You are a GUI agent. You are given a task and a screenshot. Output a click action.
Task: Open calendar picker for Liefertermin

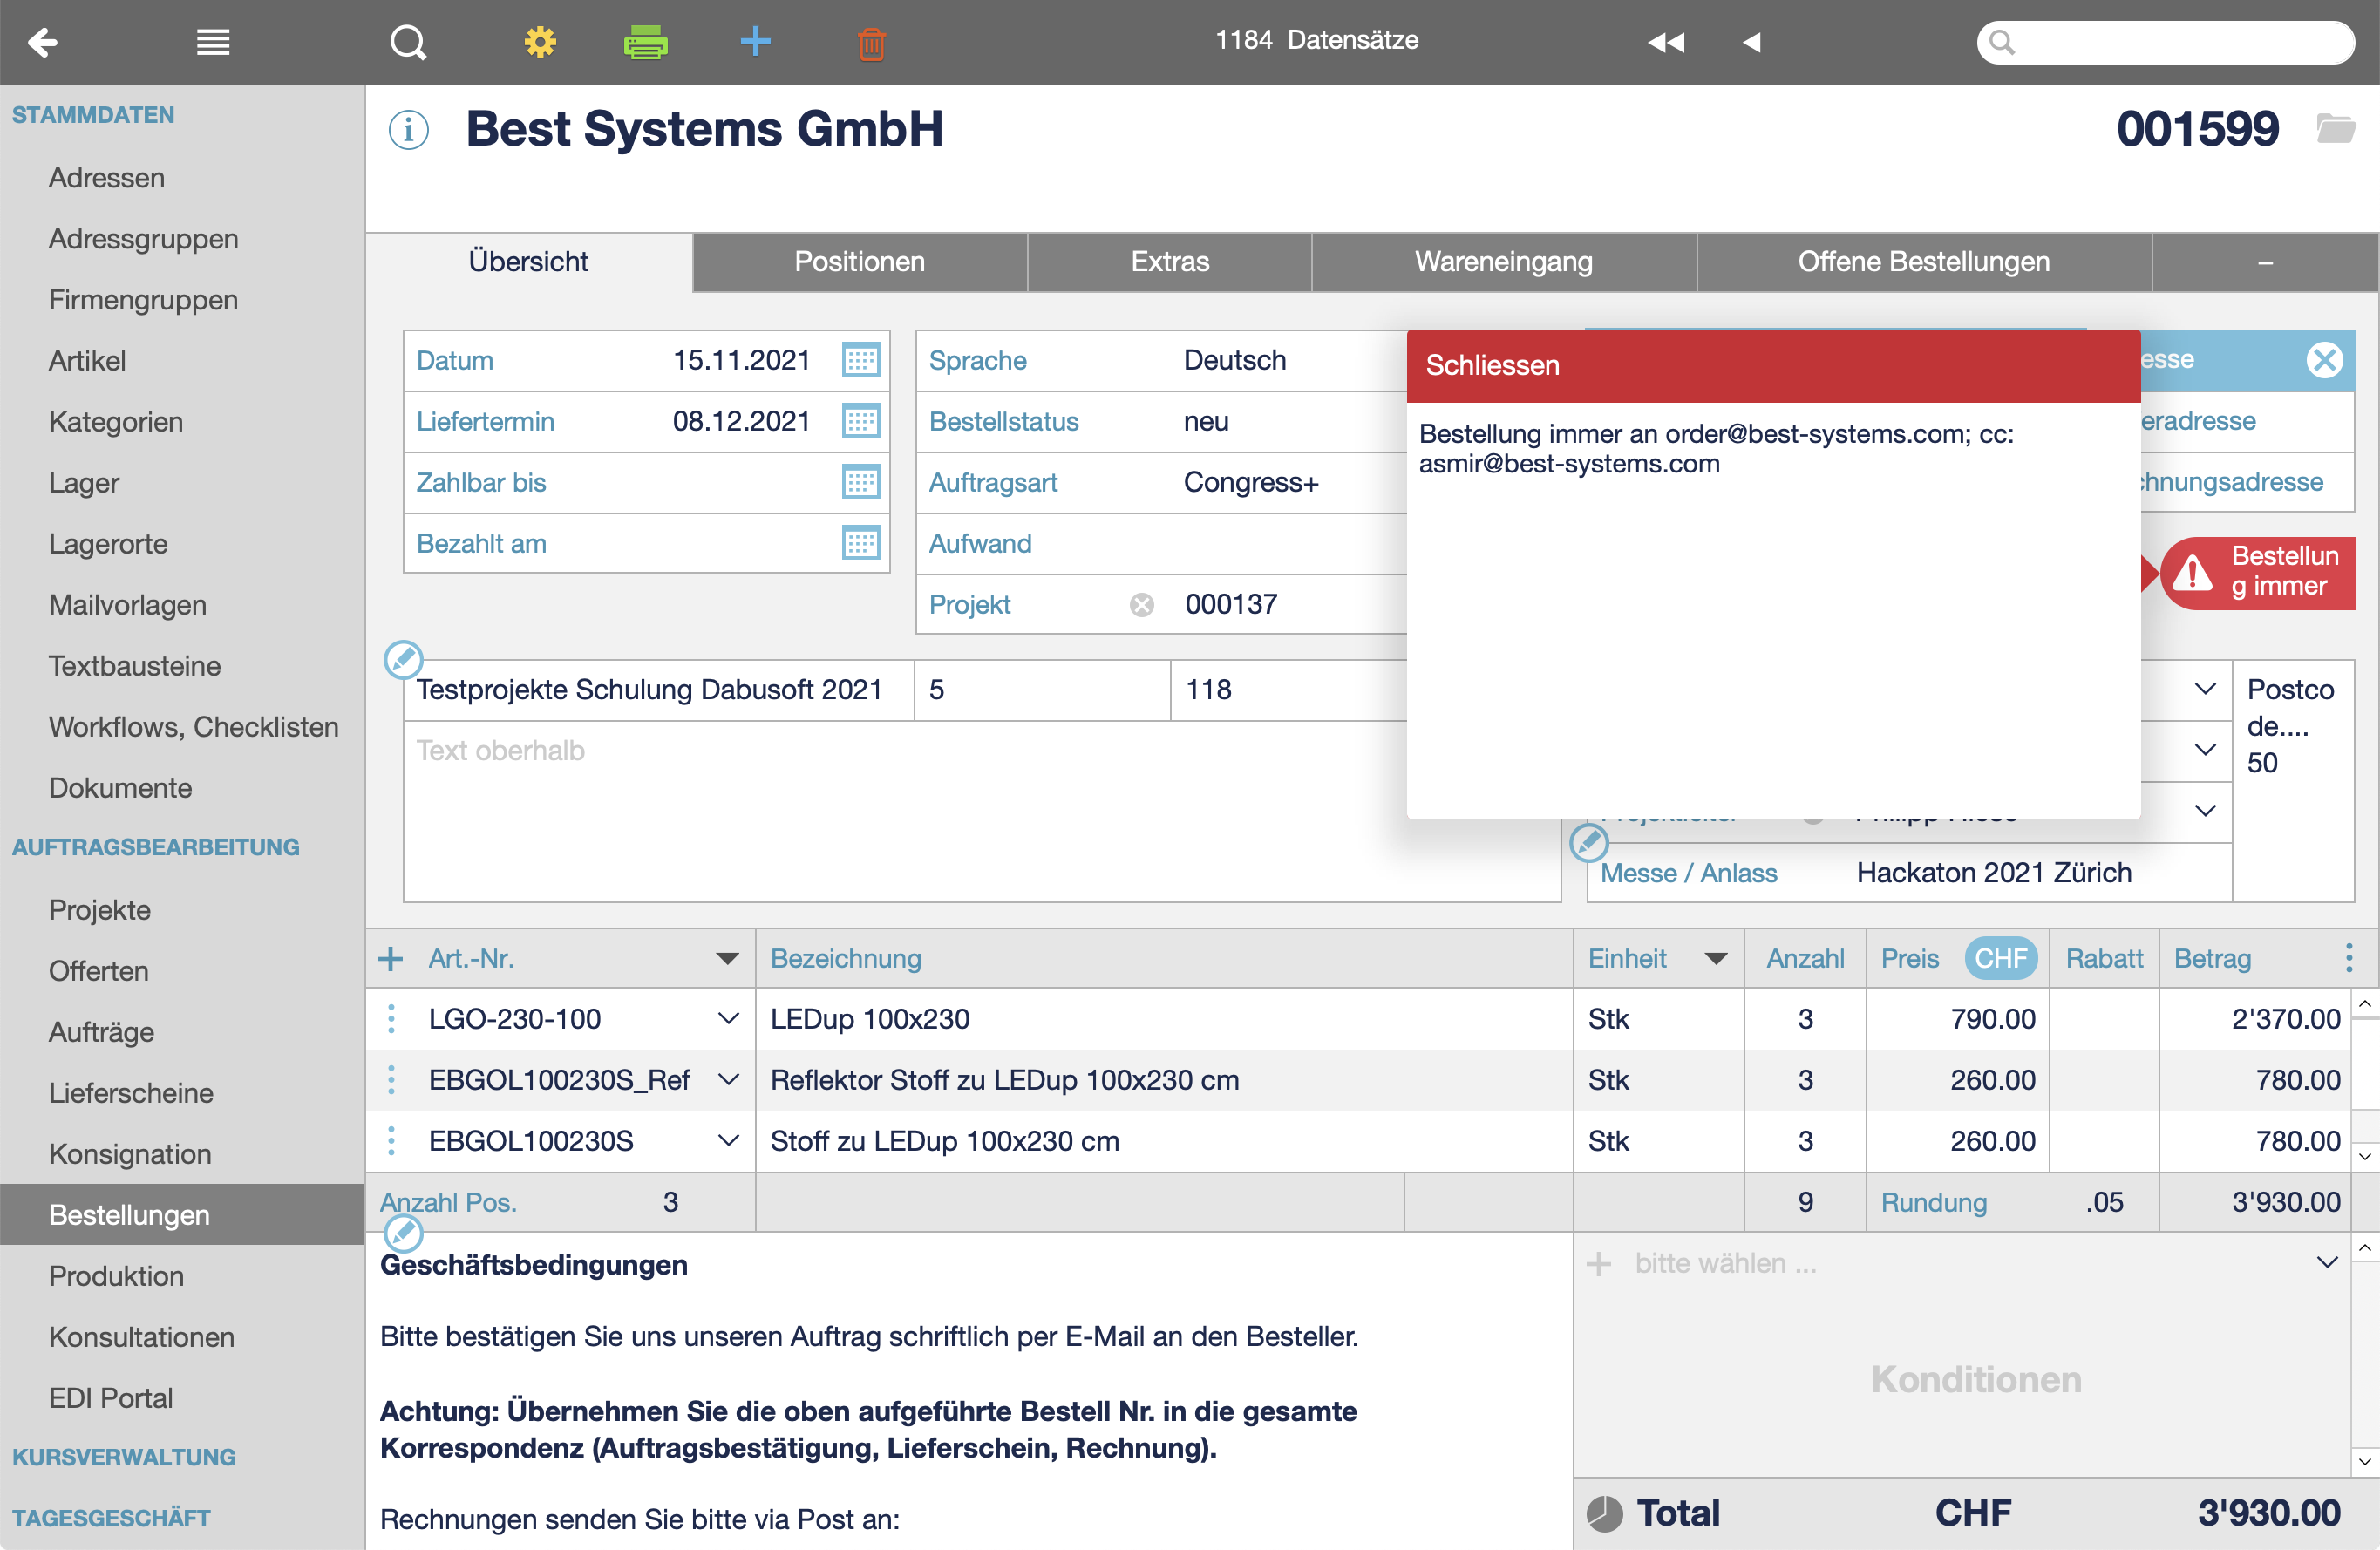pyautogui.click(x=860, y=421)
